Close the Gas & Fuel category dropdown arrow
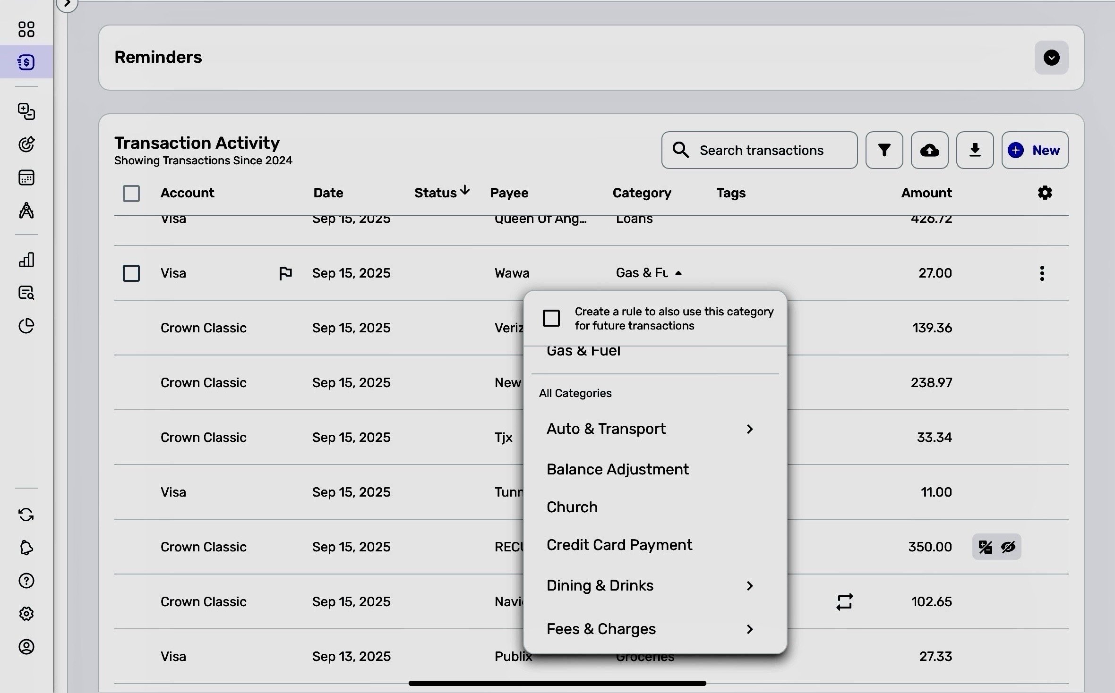Viewport: 1115px width, 693px height. [x=678, y=273]
